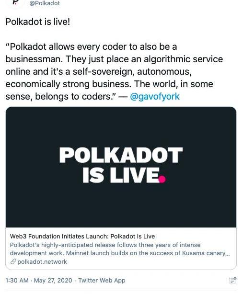Viewport: 243px width, 294px height.
Task: Click the Polkadot profile avatar
Action: point(15,2)
